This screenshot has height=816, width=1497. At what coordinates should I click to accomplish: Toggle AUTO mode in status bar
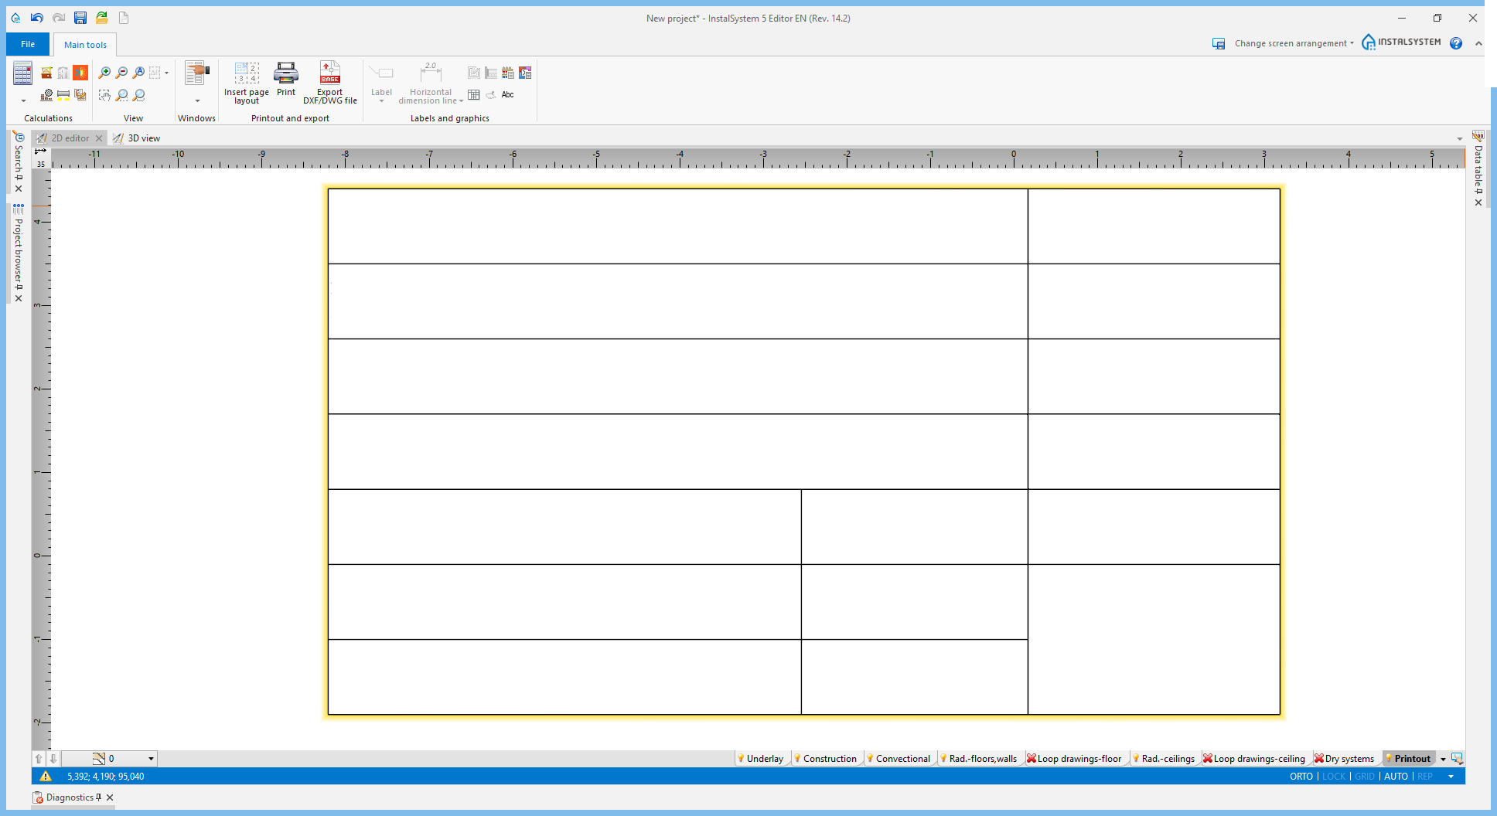pyautogui.click(x=1396, y=777)
